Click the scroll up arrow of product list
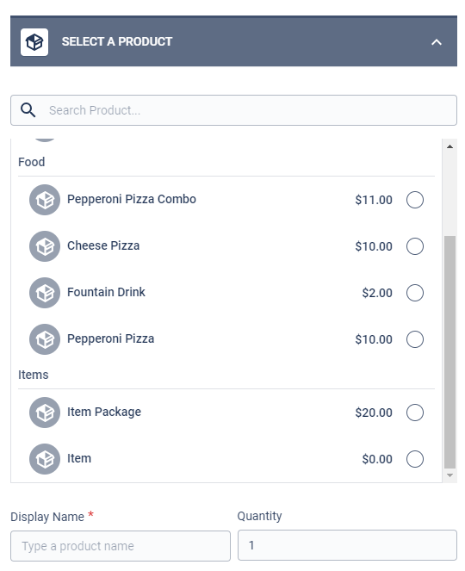465x571 pixels. pyautogui.click(x=449, y=146)
